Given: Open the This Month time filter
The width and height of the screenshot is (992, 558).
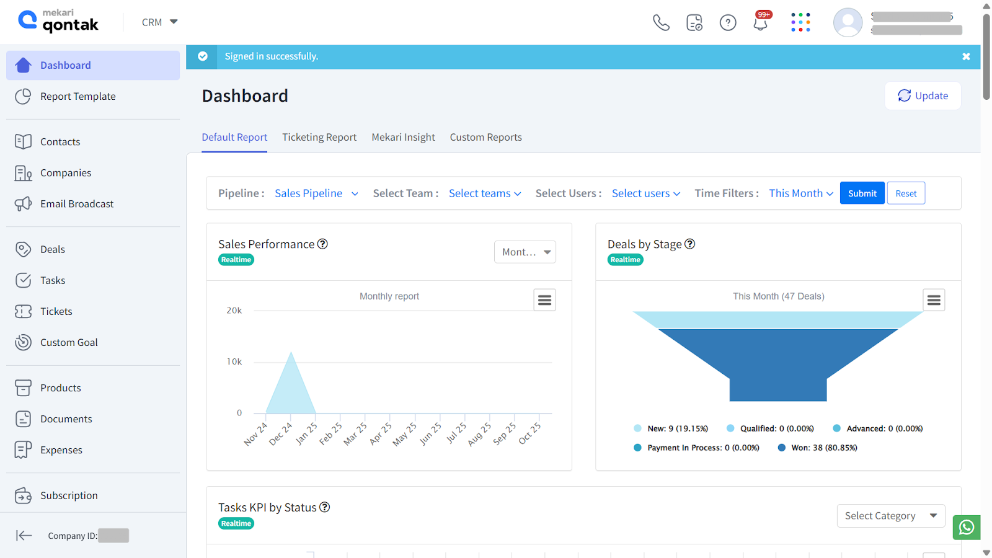Looking at the screenshot, I should click(800, 193).
